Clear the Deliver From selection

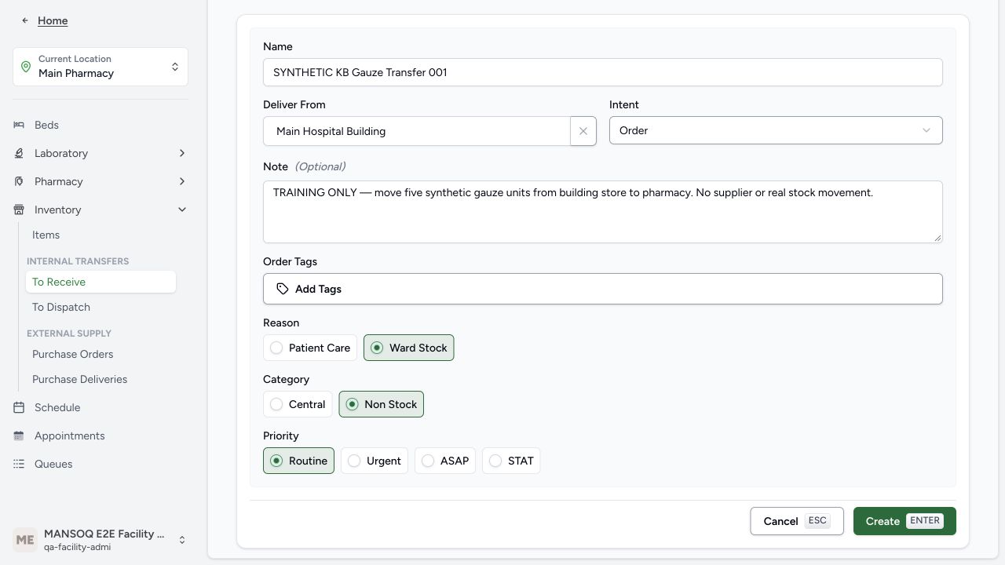pos(583,131)
